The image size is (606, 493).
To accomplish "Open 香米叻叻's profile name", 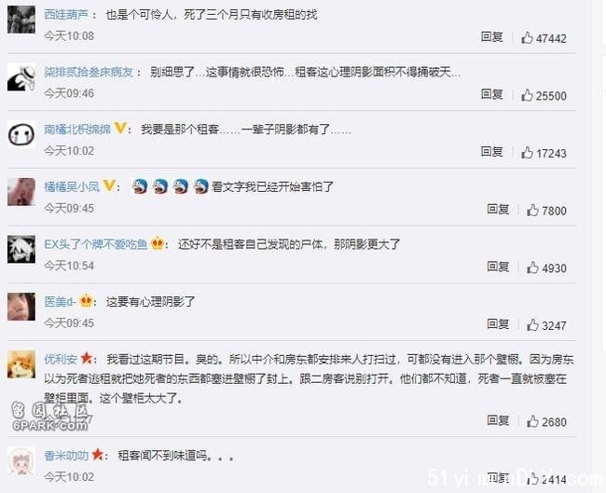I will pos(66,456).
